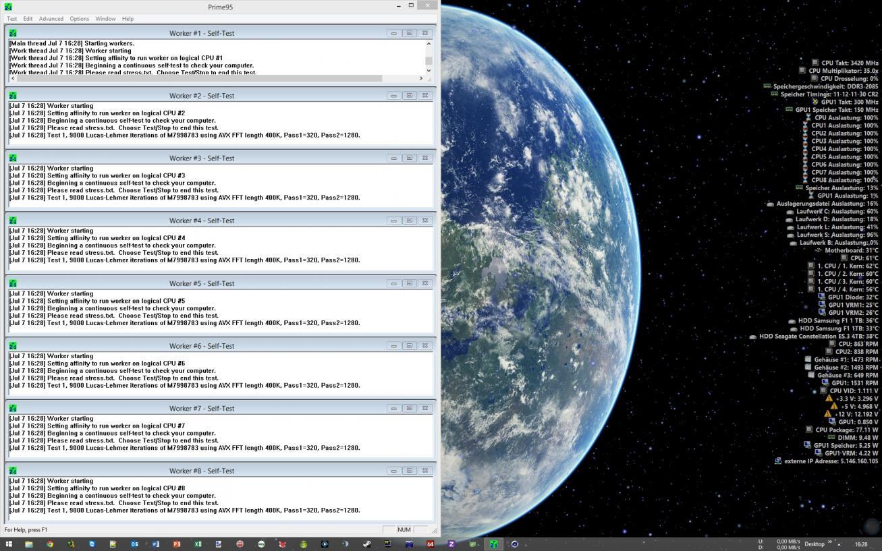Open the Help menu
Viewport: 882px width, 551px height.
pyautogui.click(x=128, y=19)
